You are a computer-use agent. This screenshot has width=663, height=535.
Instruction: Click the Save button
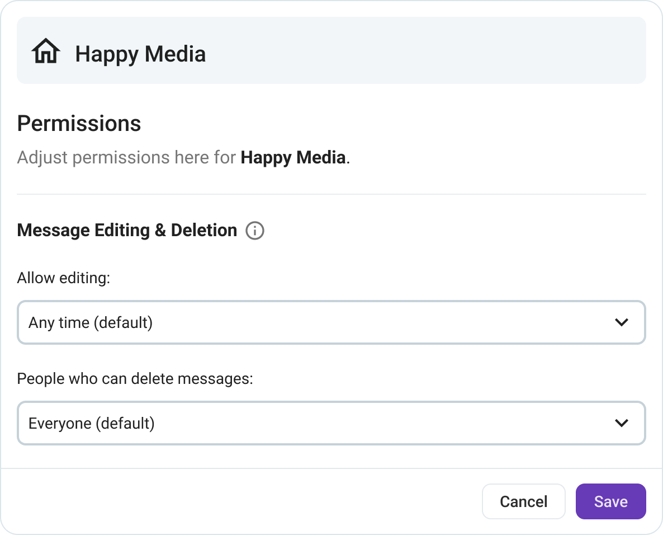[x=610, y=501]
